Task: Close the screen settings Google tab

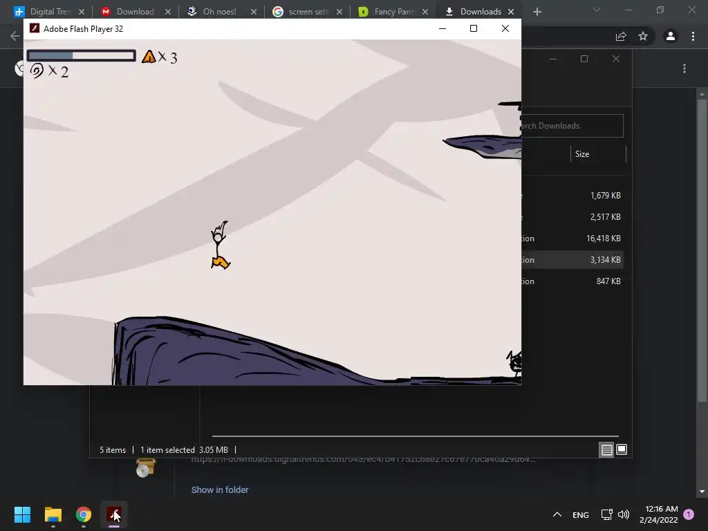Action: (x=339, y=12)
